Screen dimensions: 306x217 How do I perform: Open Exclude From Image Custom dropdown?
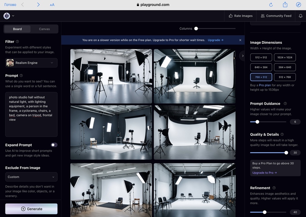pyautogui.click(x=31, y=177)
